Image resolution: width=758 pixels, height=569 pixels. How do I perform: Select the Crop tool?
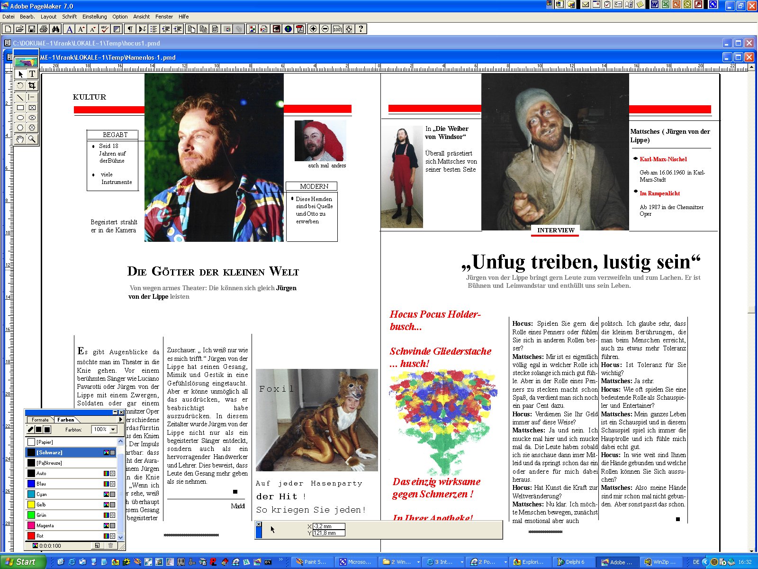(x=32, y=85)
